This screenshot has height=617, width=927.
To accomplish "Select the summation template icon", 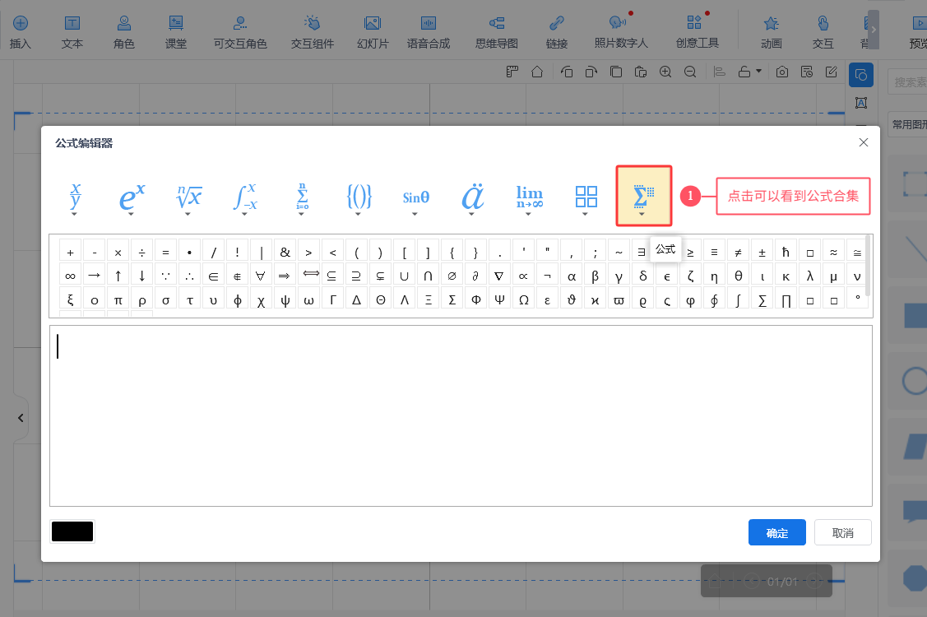I will coord(302,197).
